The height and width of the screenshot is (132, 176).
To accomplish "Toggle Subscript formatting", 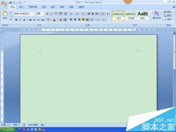I will coord(34,20).
